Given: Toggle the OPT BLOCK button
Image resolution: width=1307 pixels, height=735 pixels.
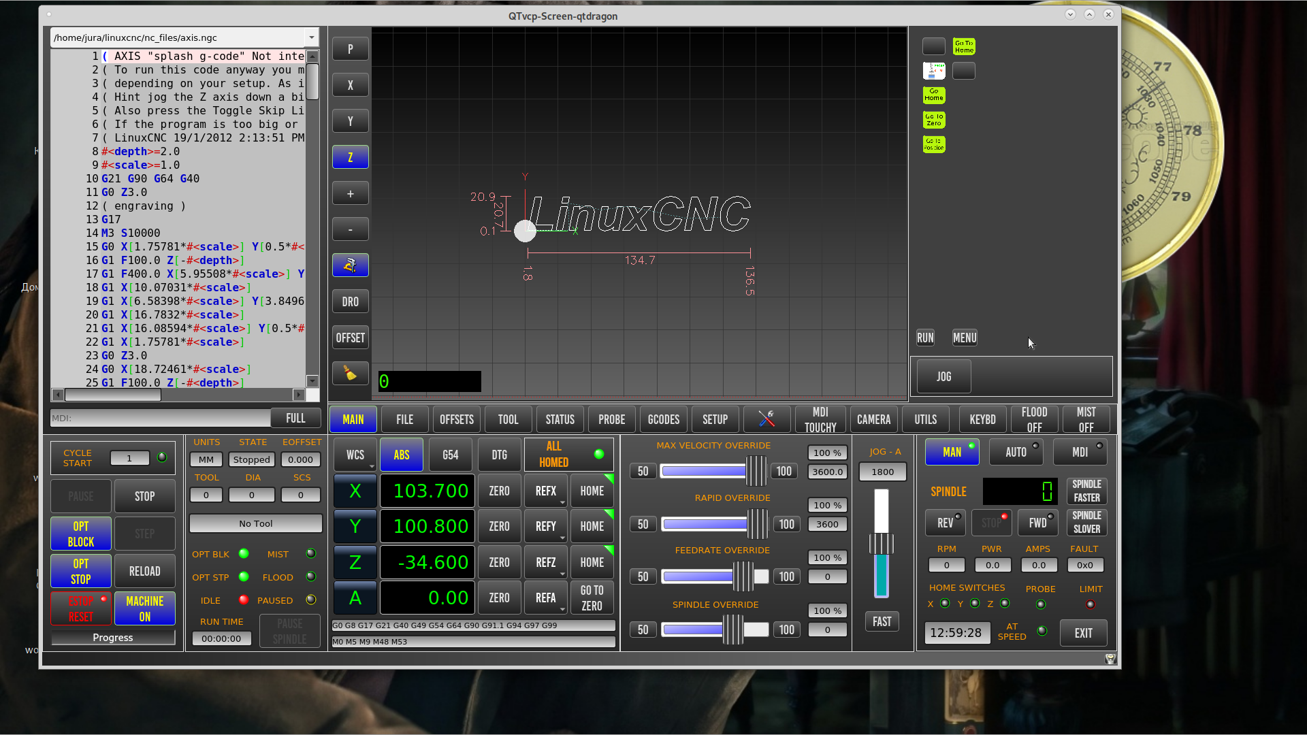Looking at the screenshot, I should click(x=81, y=534).
